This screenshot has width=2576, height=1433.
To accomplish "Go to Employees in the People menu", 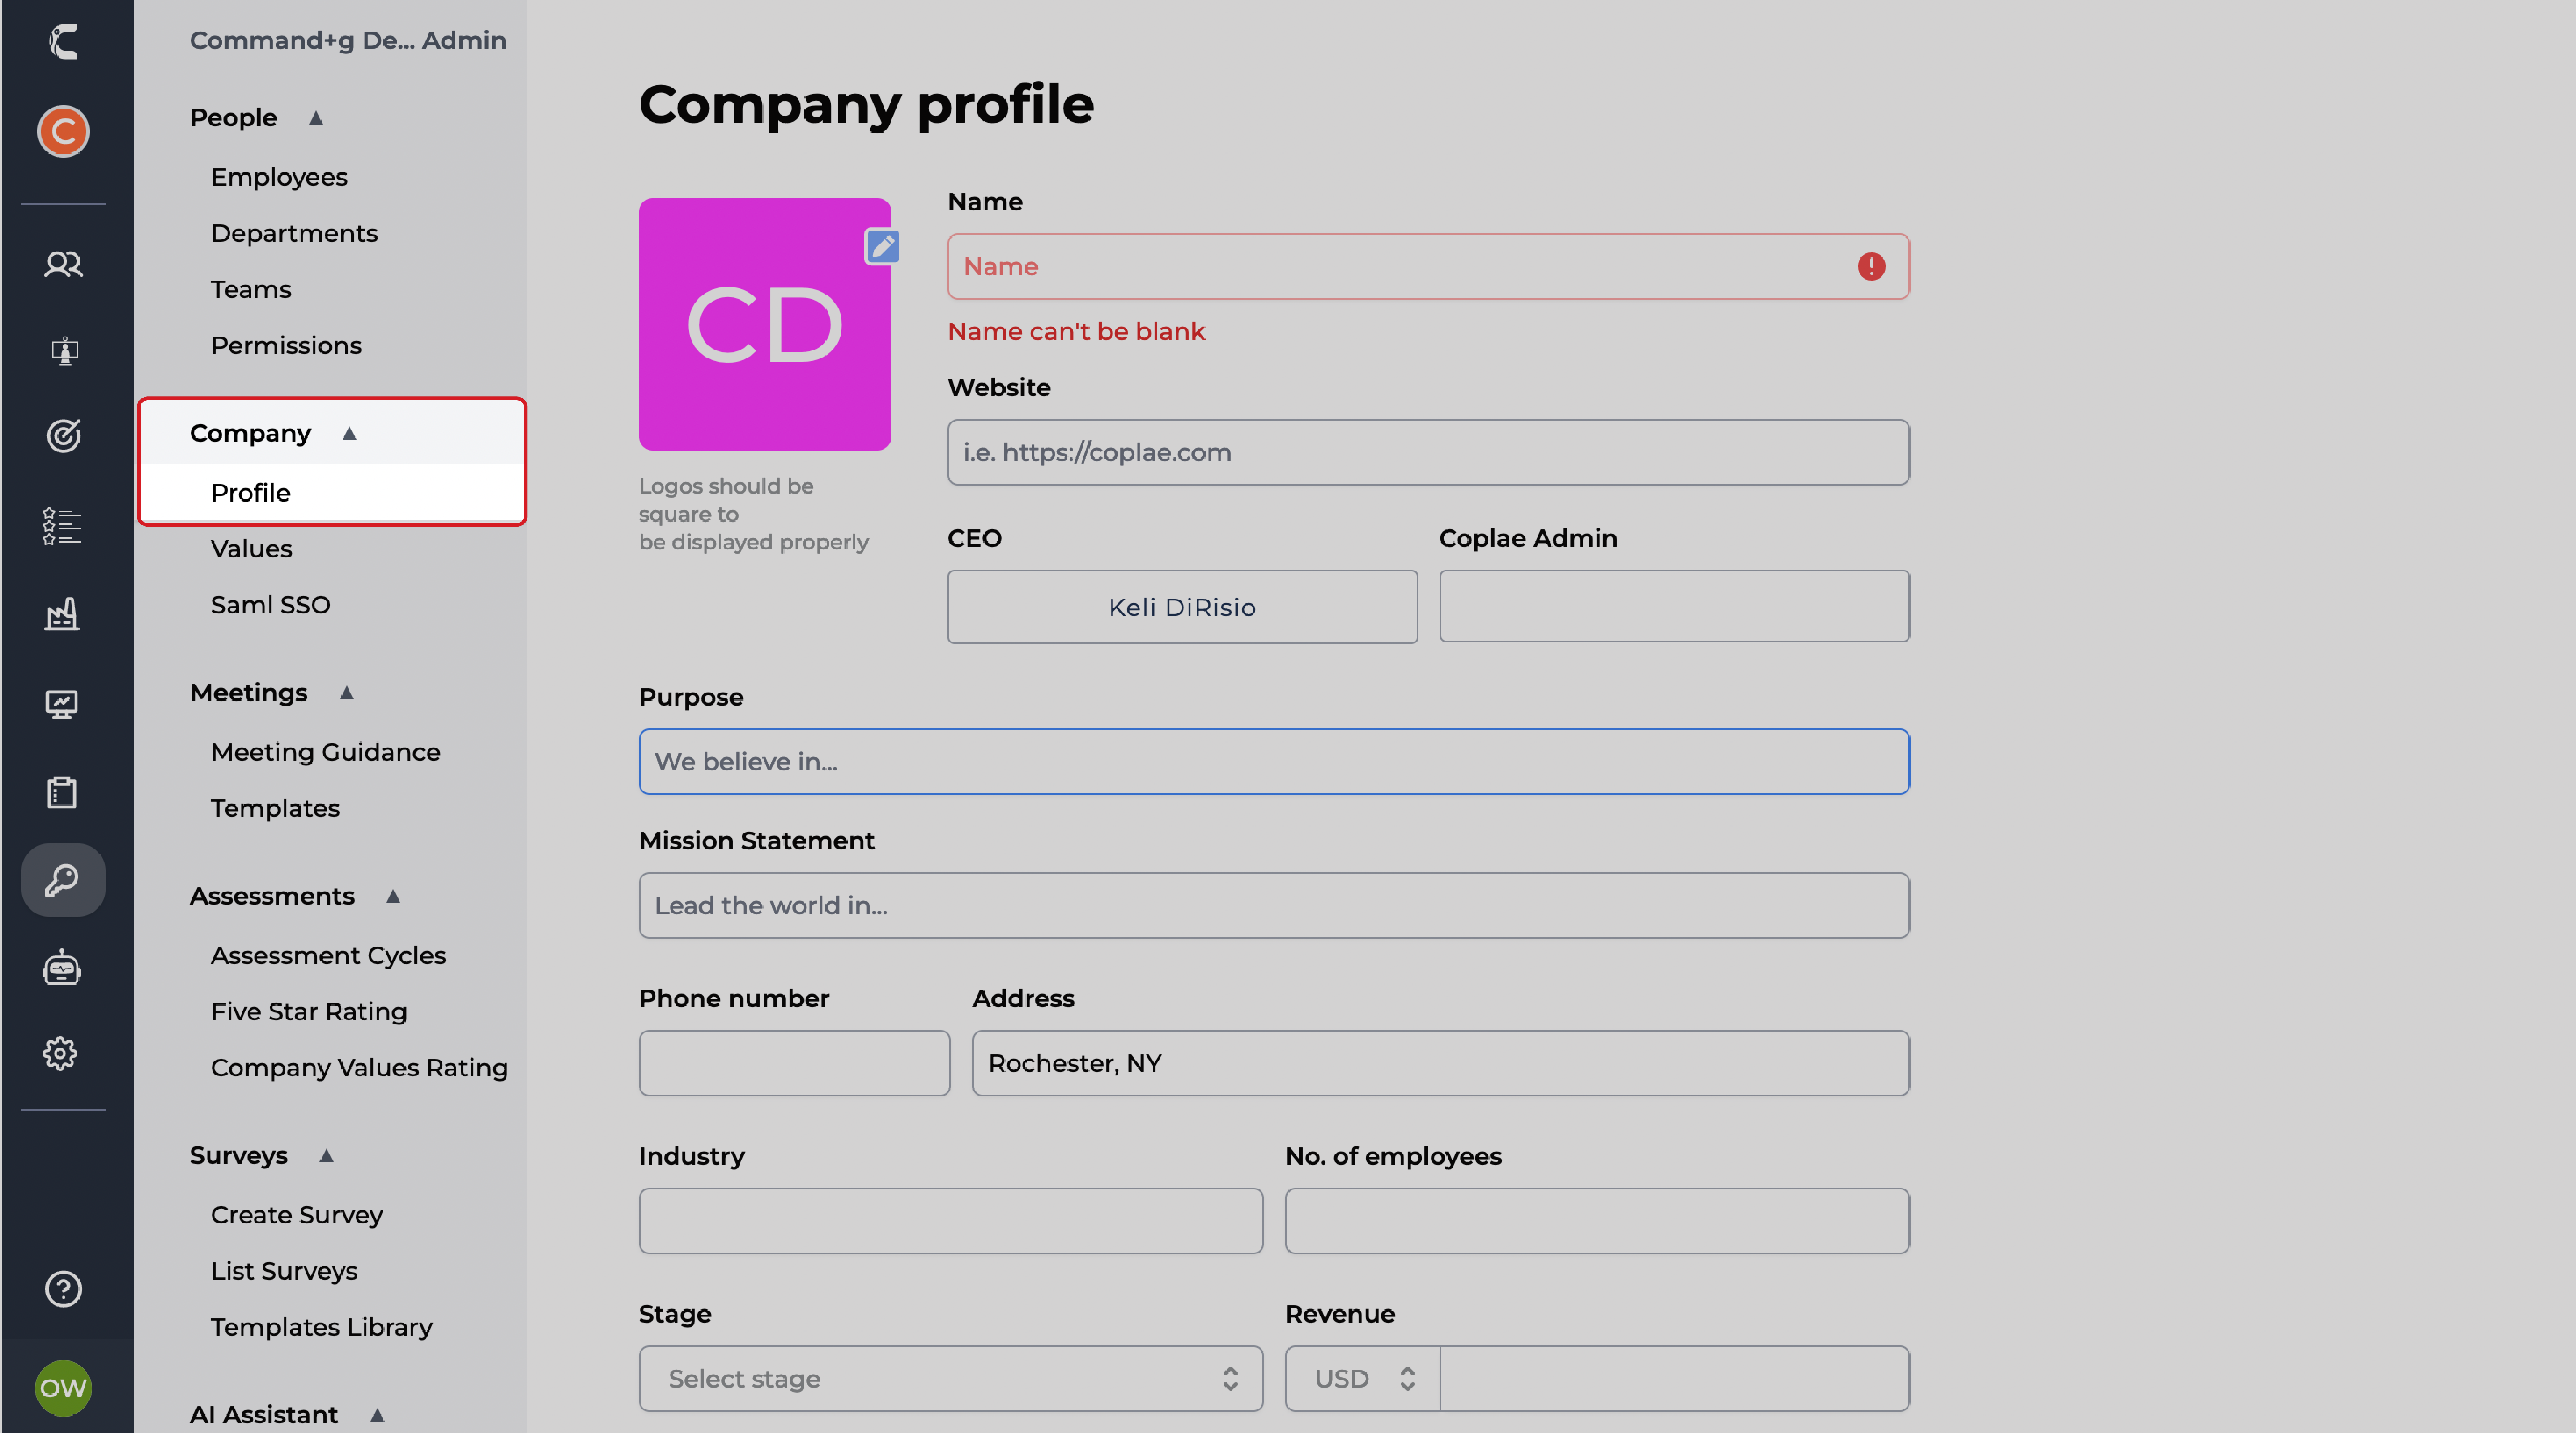I will pos(279,177).
